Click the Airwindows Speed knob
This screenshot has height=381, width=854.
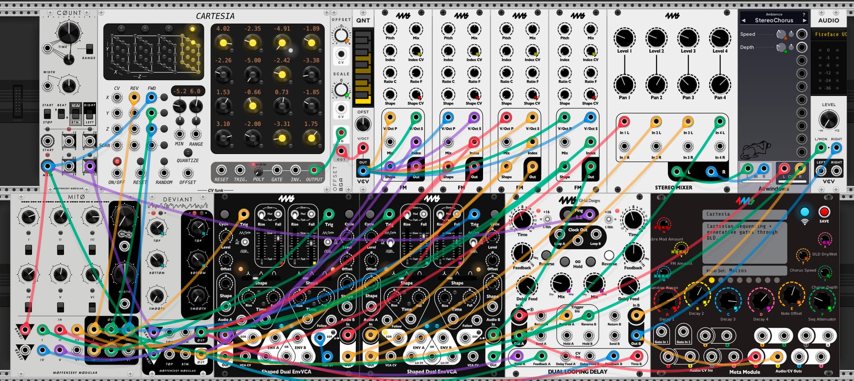point(781,34)
